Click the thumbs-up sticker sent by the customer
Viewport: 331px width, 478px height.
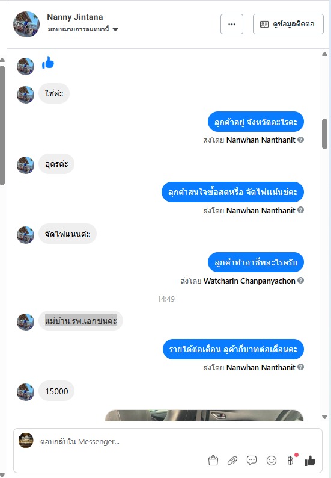(48, 63)
